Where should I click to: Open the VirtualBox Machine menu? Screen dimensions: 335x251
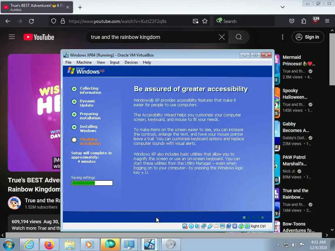84,62
